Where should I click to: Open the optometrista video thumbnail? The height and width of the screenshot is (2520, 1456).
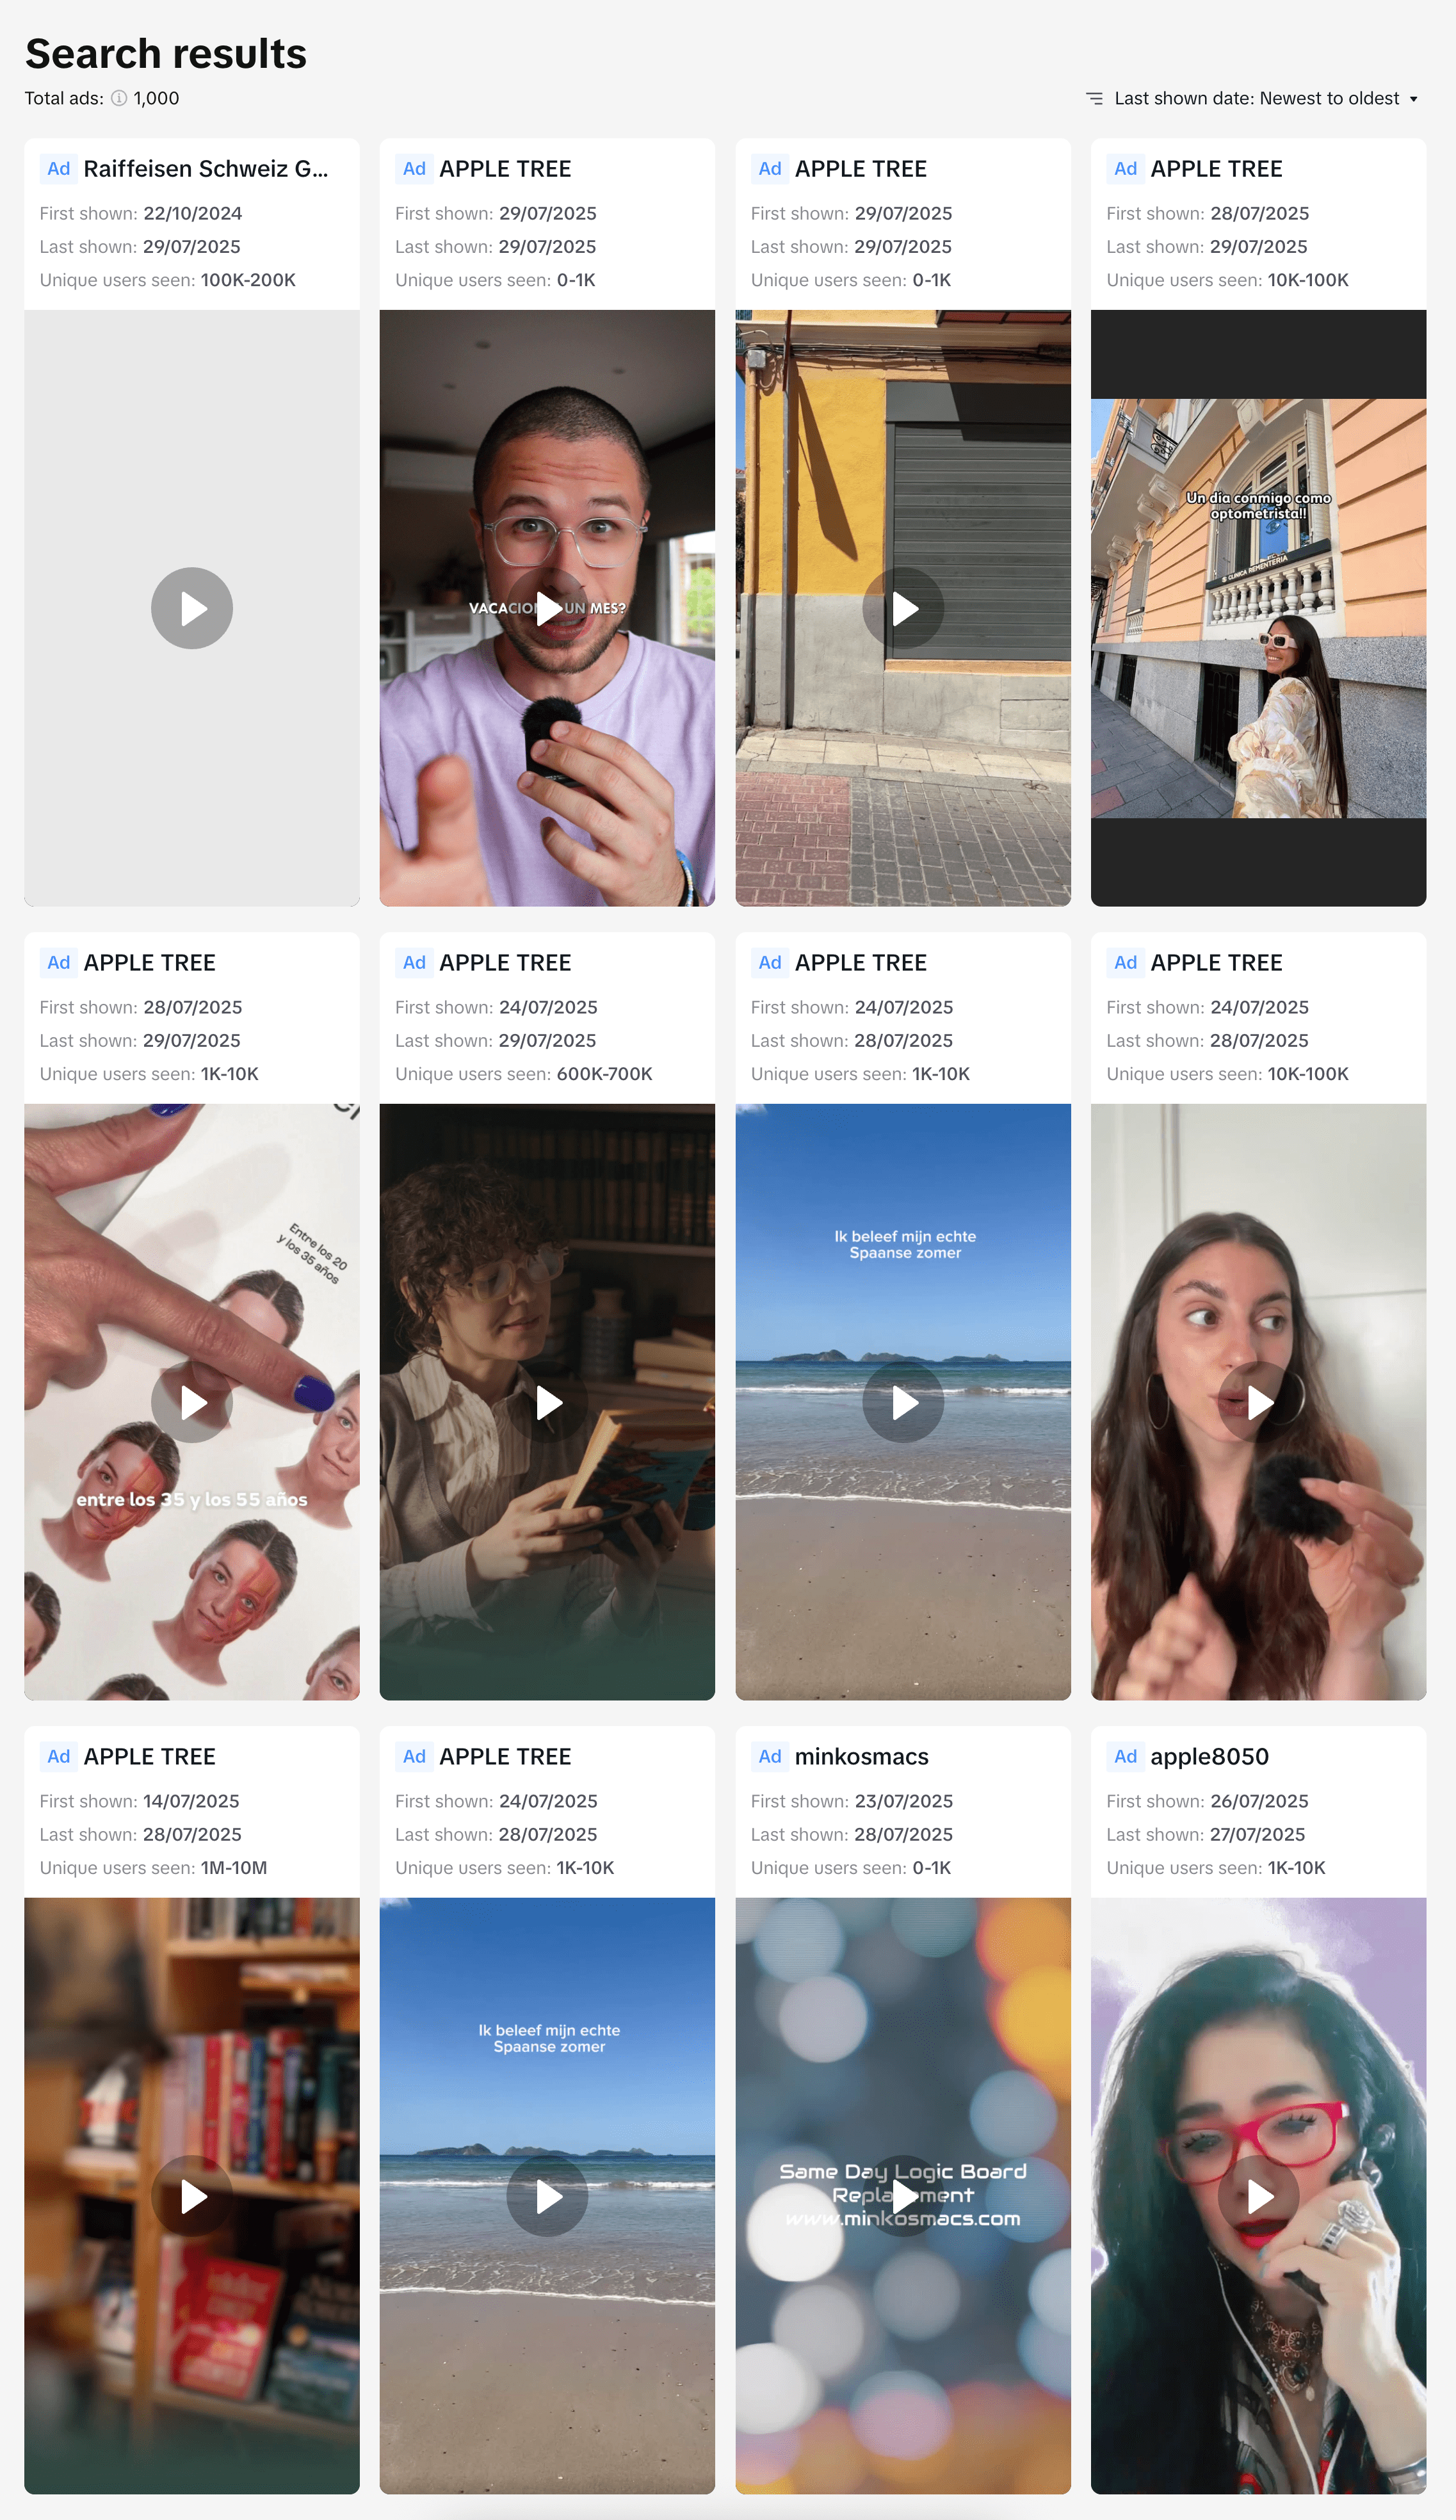point(1258,608)
